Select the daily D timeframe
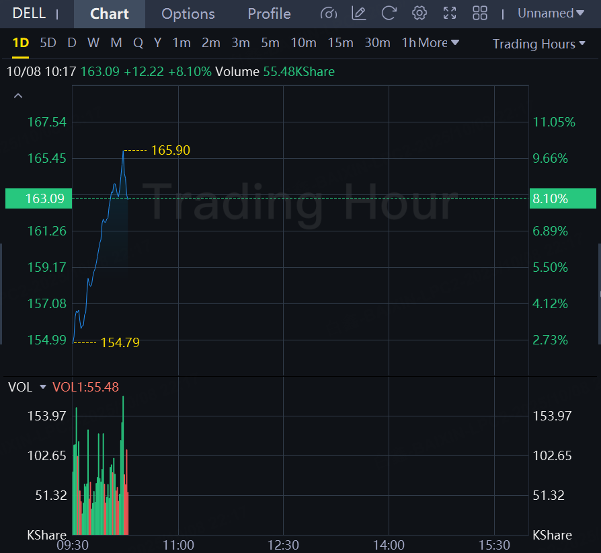Viewport: 601px width, 553px height. click(x=72, y=42)
